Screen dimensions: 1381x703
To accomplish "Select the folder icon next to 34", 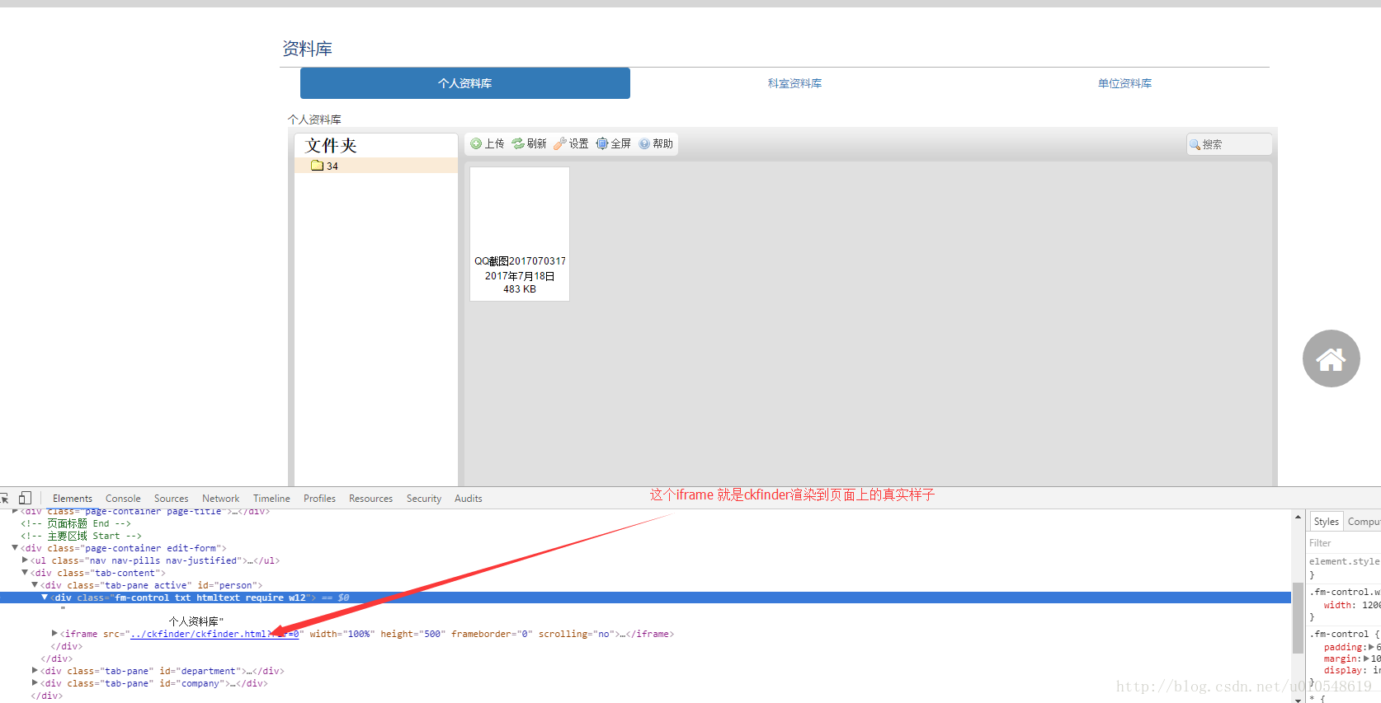I will [x=317, y=166].
